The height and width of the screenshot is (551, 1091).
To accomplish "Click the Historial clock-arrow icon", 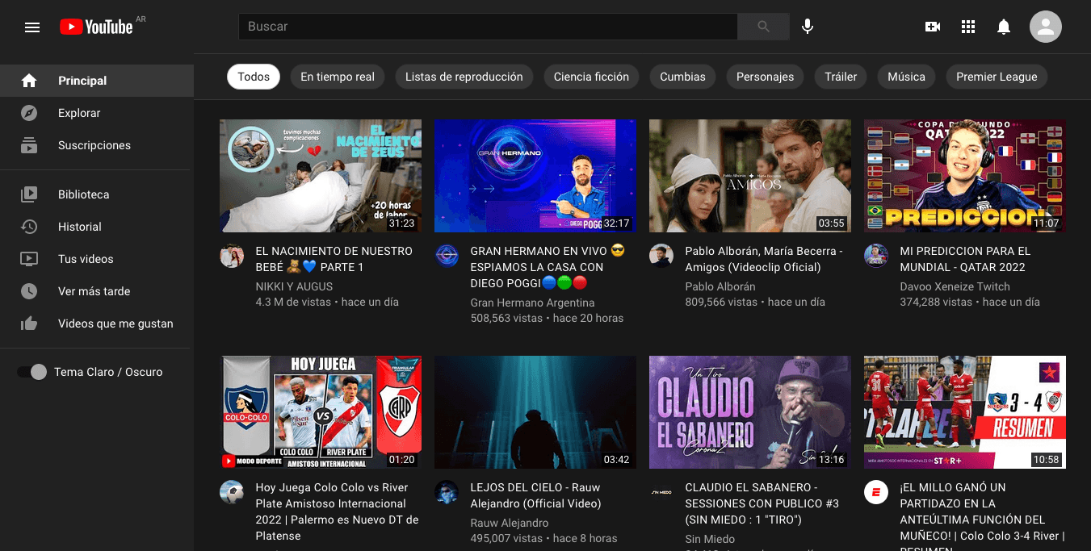I will (29, 227).
